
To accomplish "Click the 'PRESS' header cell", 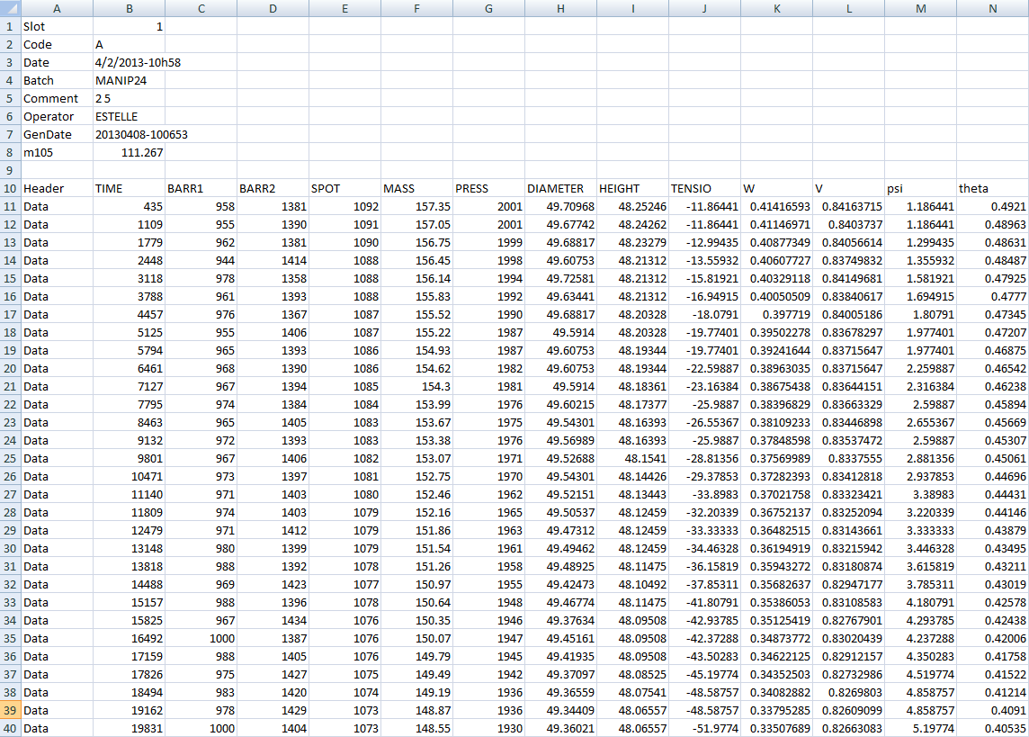I will click(x=489, y=188).
